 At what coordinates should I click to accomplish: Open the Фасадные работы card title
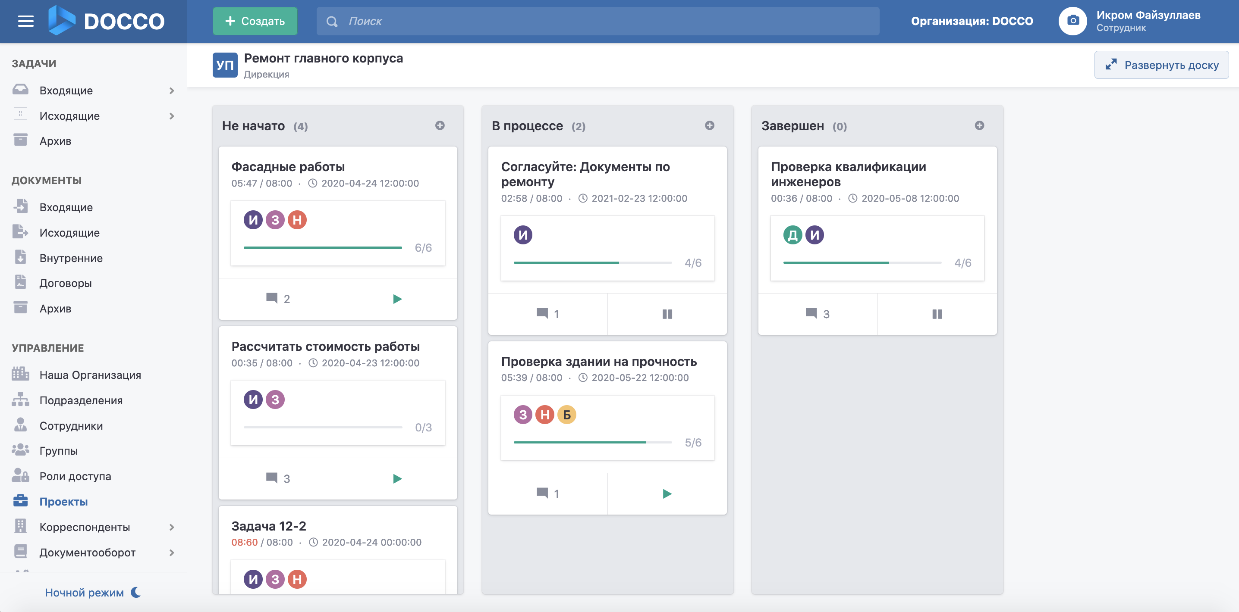tap(288, 167)
